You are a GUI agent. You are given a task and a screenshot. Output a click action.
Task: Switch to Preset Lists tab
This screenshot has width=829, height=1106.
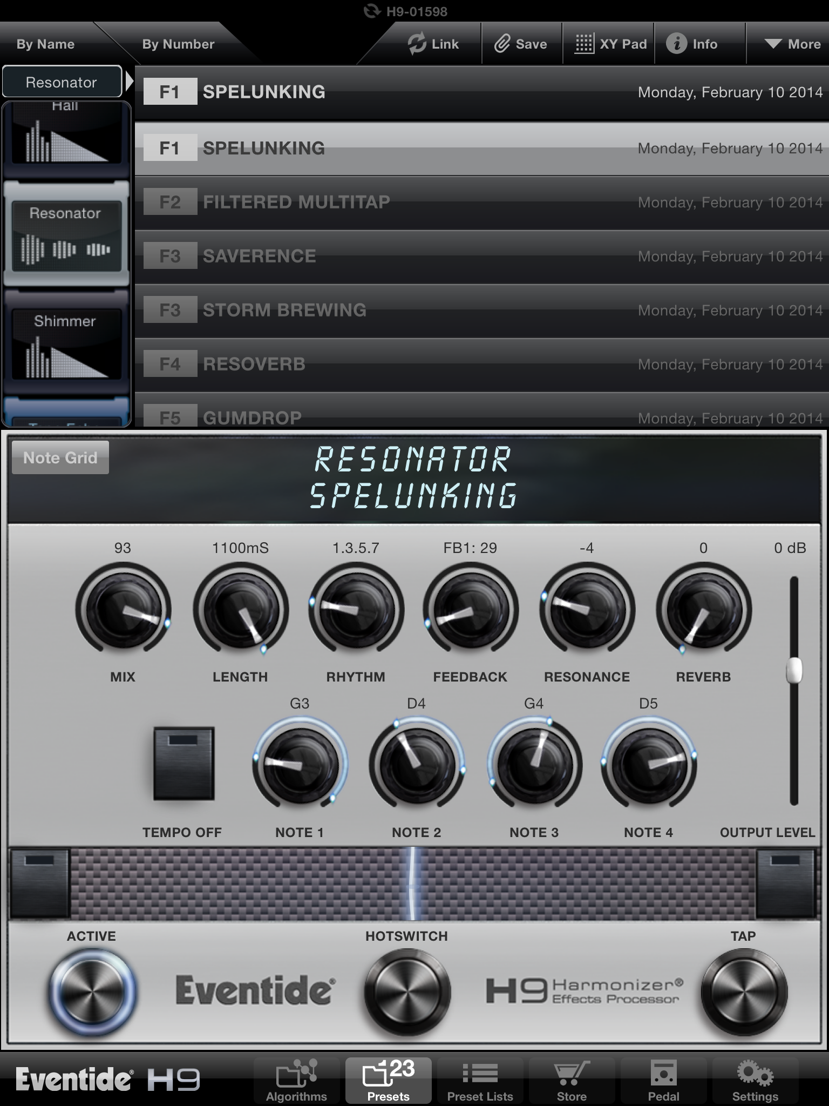pos(480,1081)
